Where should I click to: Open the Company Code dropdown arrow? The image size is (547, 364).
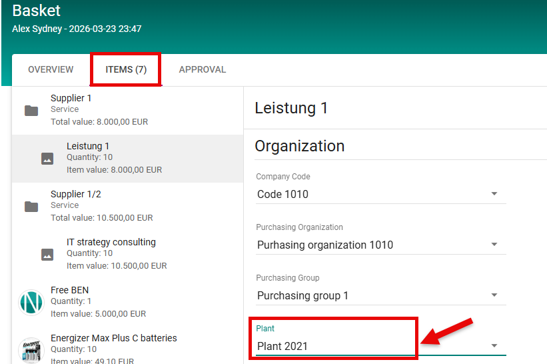click(494, 194)
